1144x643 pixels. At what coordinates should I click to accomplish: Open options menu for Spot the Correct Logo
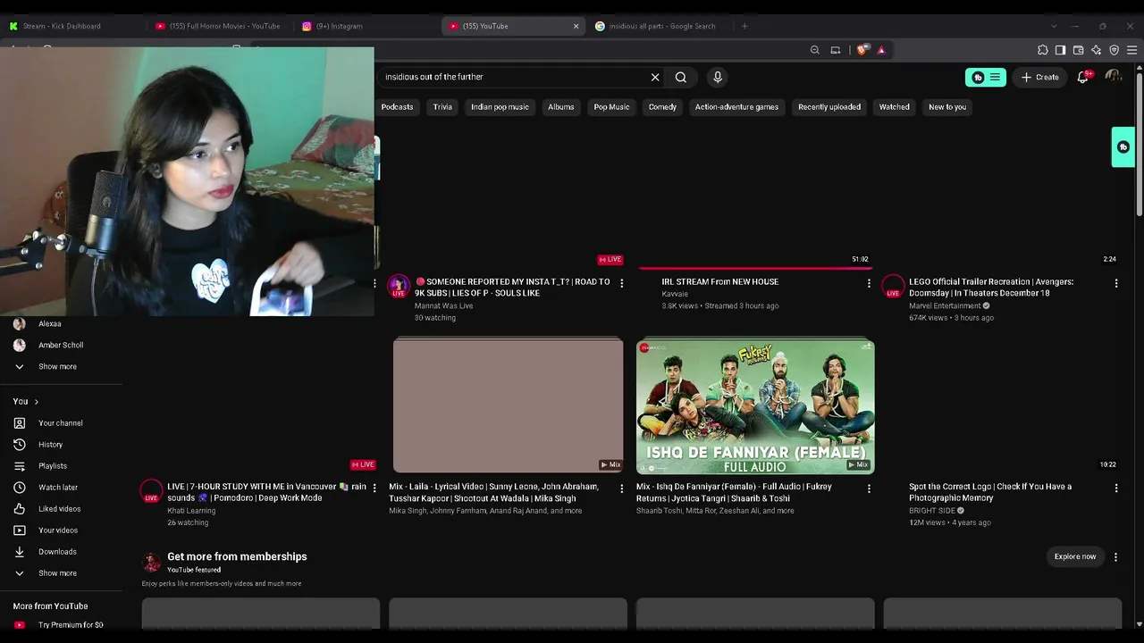1116,489
